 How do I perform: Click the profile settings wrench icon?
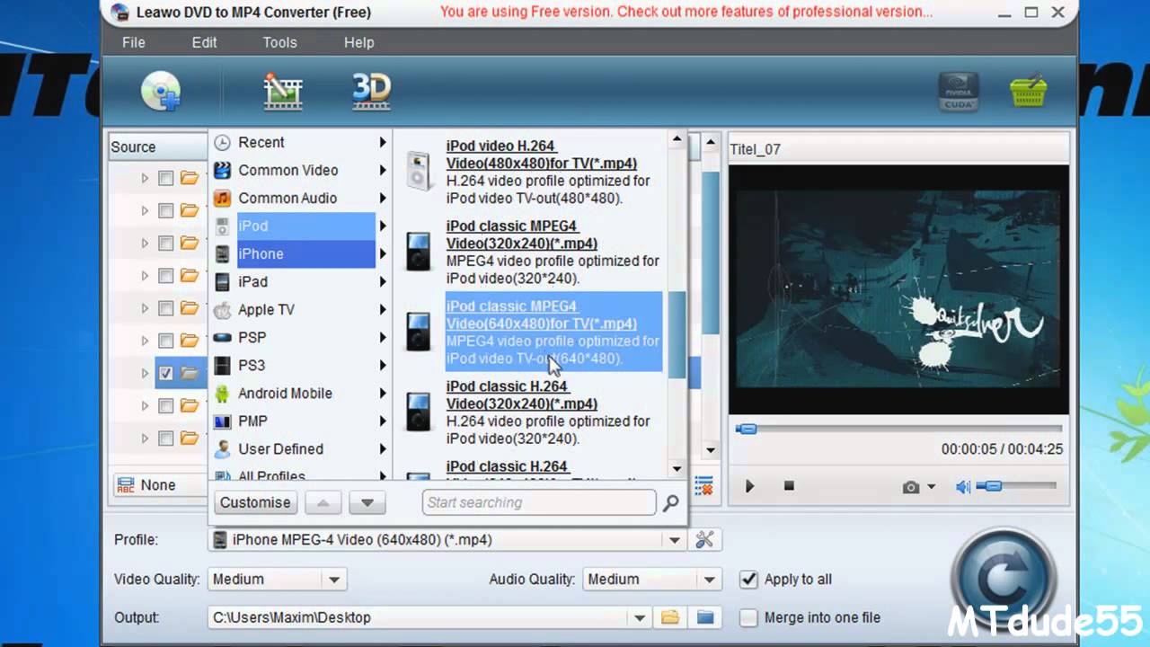click(x=705, y=539)
